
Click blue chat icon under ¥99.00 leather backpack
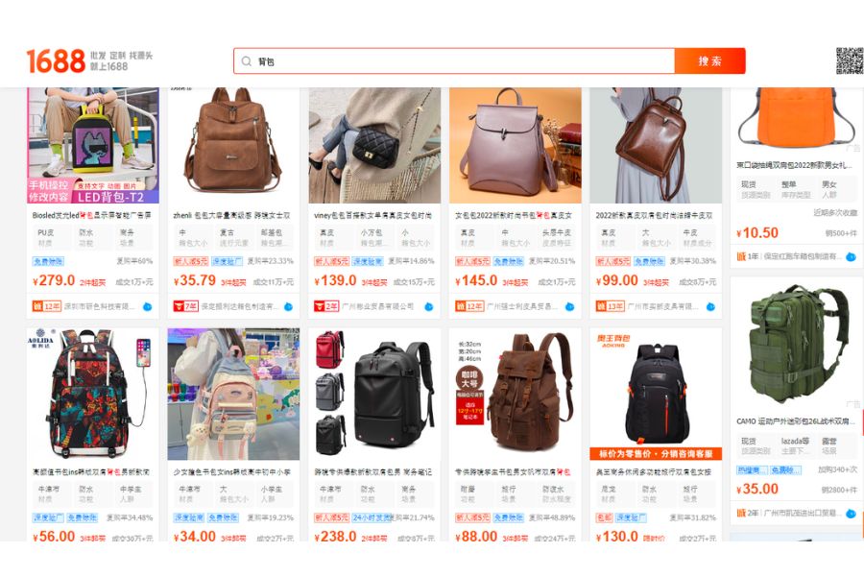(710, 306)
